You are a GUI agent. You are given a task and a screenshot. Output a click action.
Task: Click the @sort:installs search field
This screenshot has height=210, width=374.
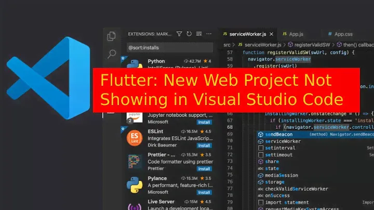coord(169,47)
